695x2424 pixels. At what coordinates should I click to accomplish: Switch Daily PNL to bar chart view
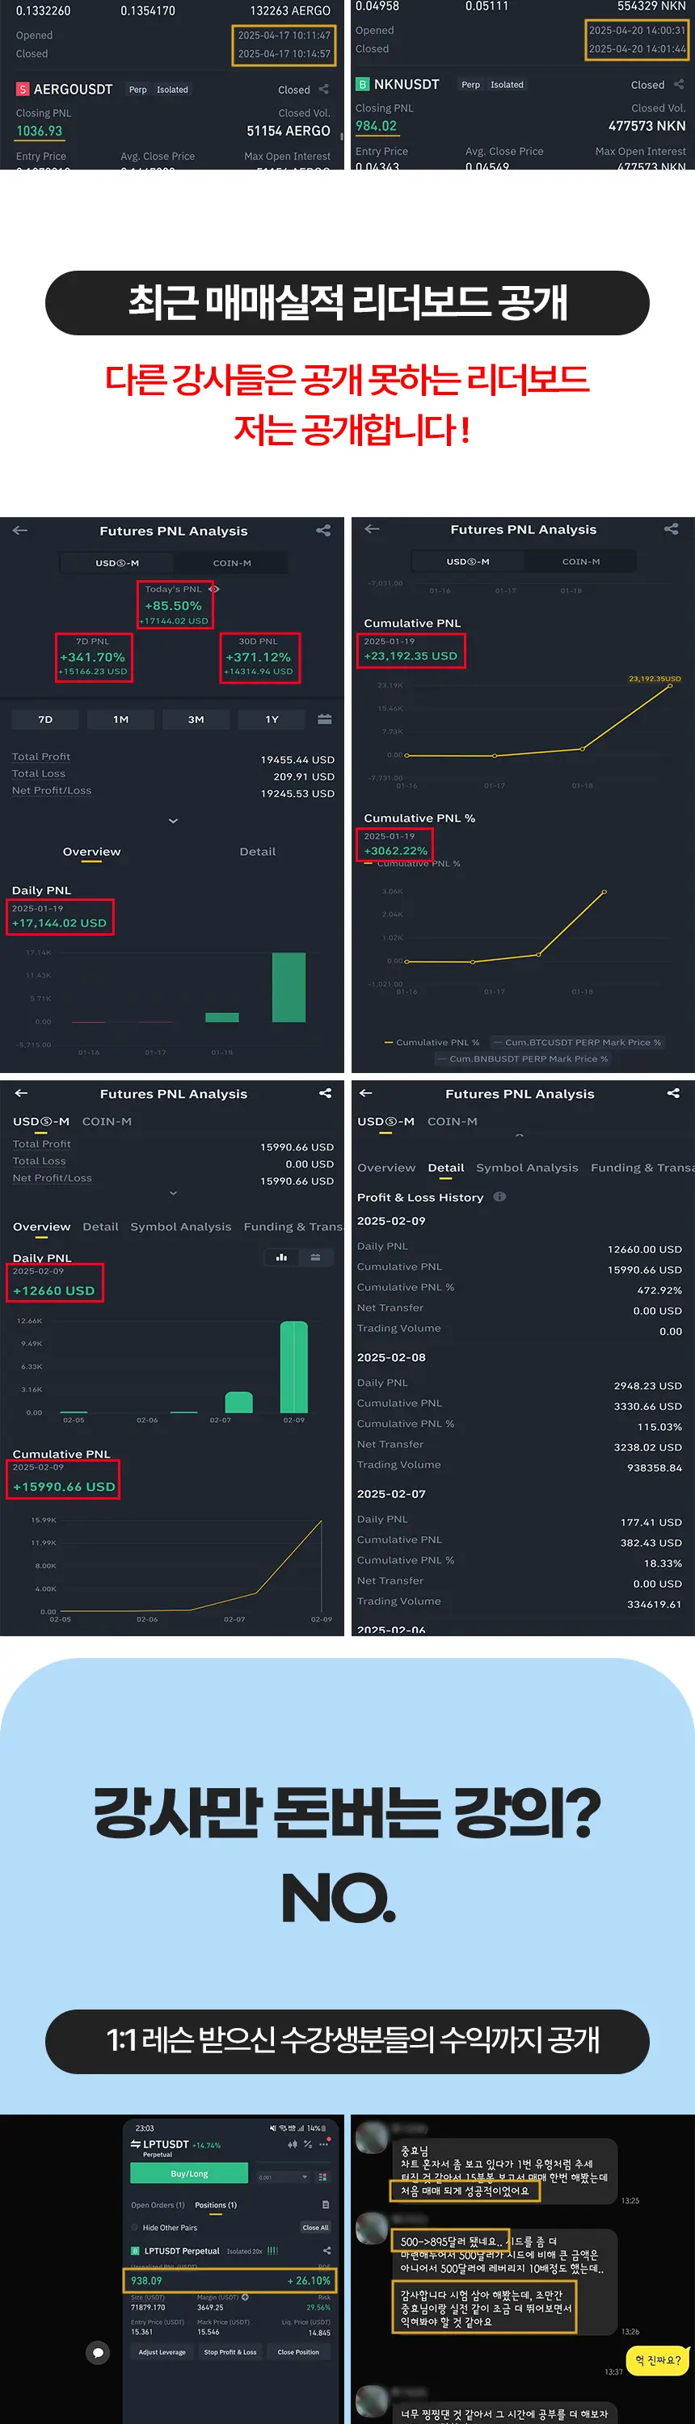[281, 1257]
